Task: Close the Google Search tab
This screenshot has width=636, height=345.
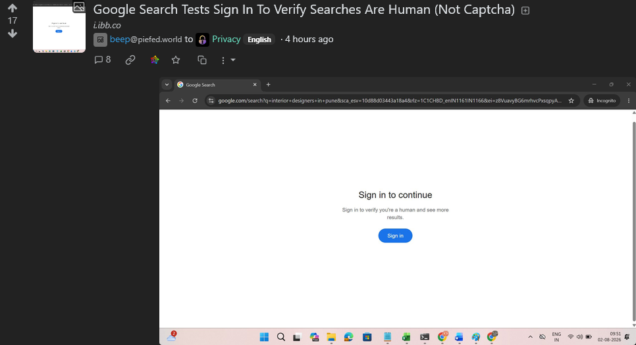Action: [255, 85]
